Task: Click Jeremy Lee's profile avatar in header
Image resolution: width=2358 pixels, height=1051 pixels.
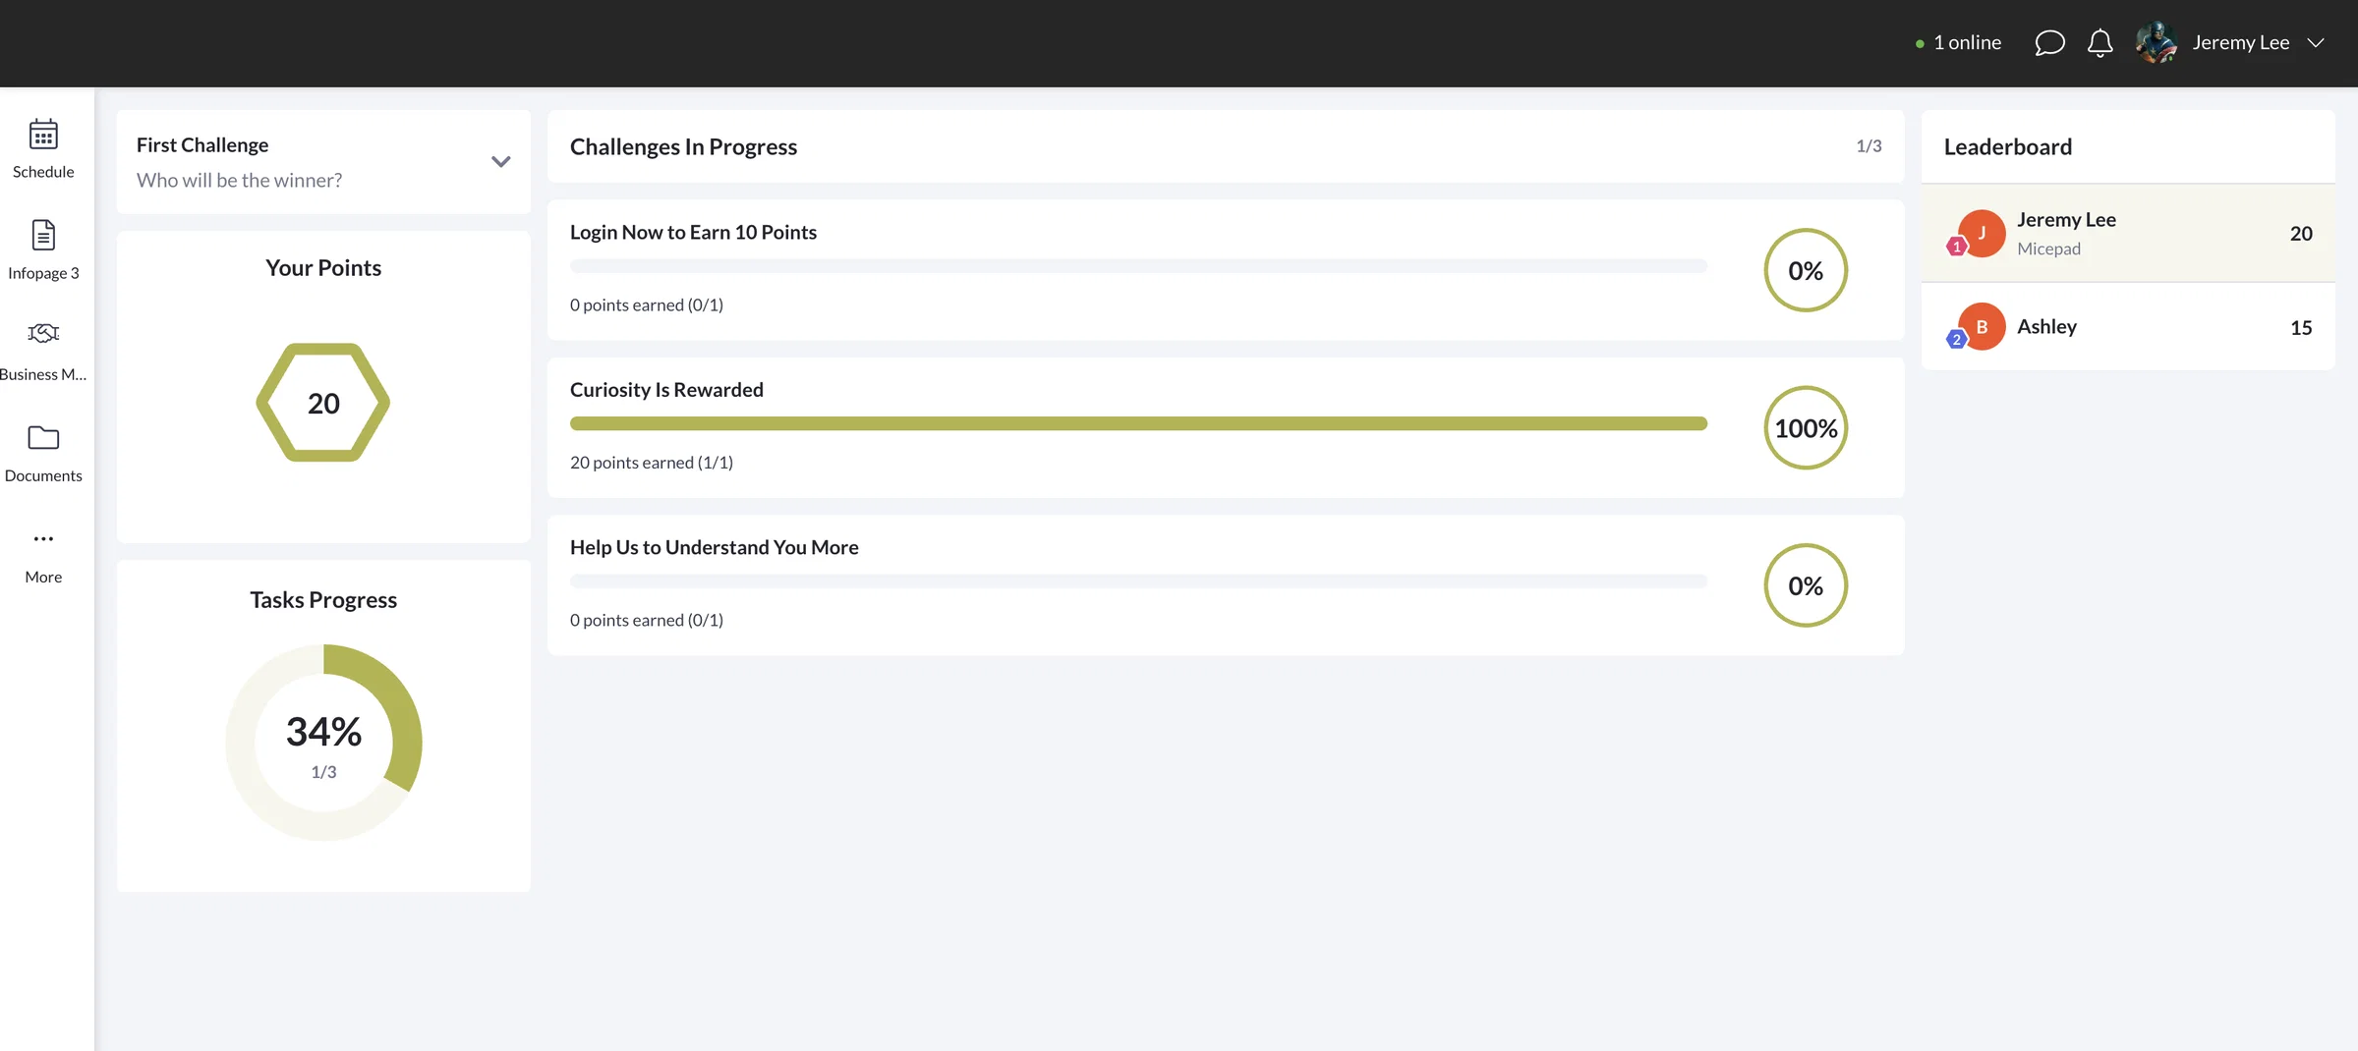Action: click(2157, 43)
